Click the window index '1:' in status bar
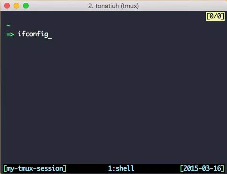The height and width of the screenshot is (174, 227). 112,168
